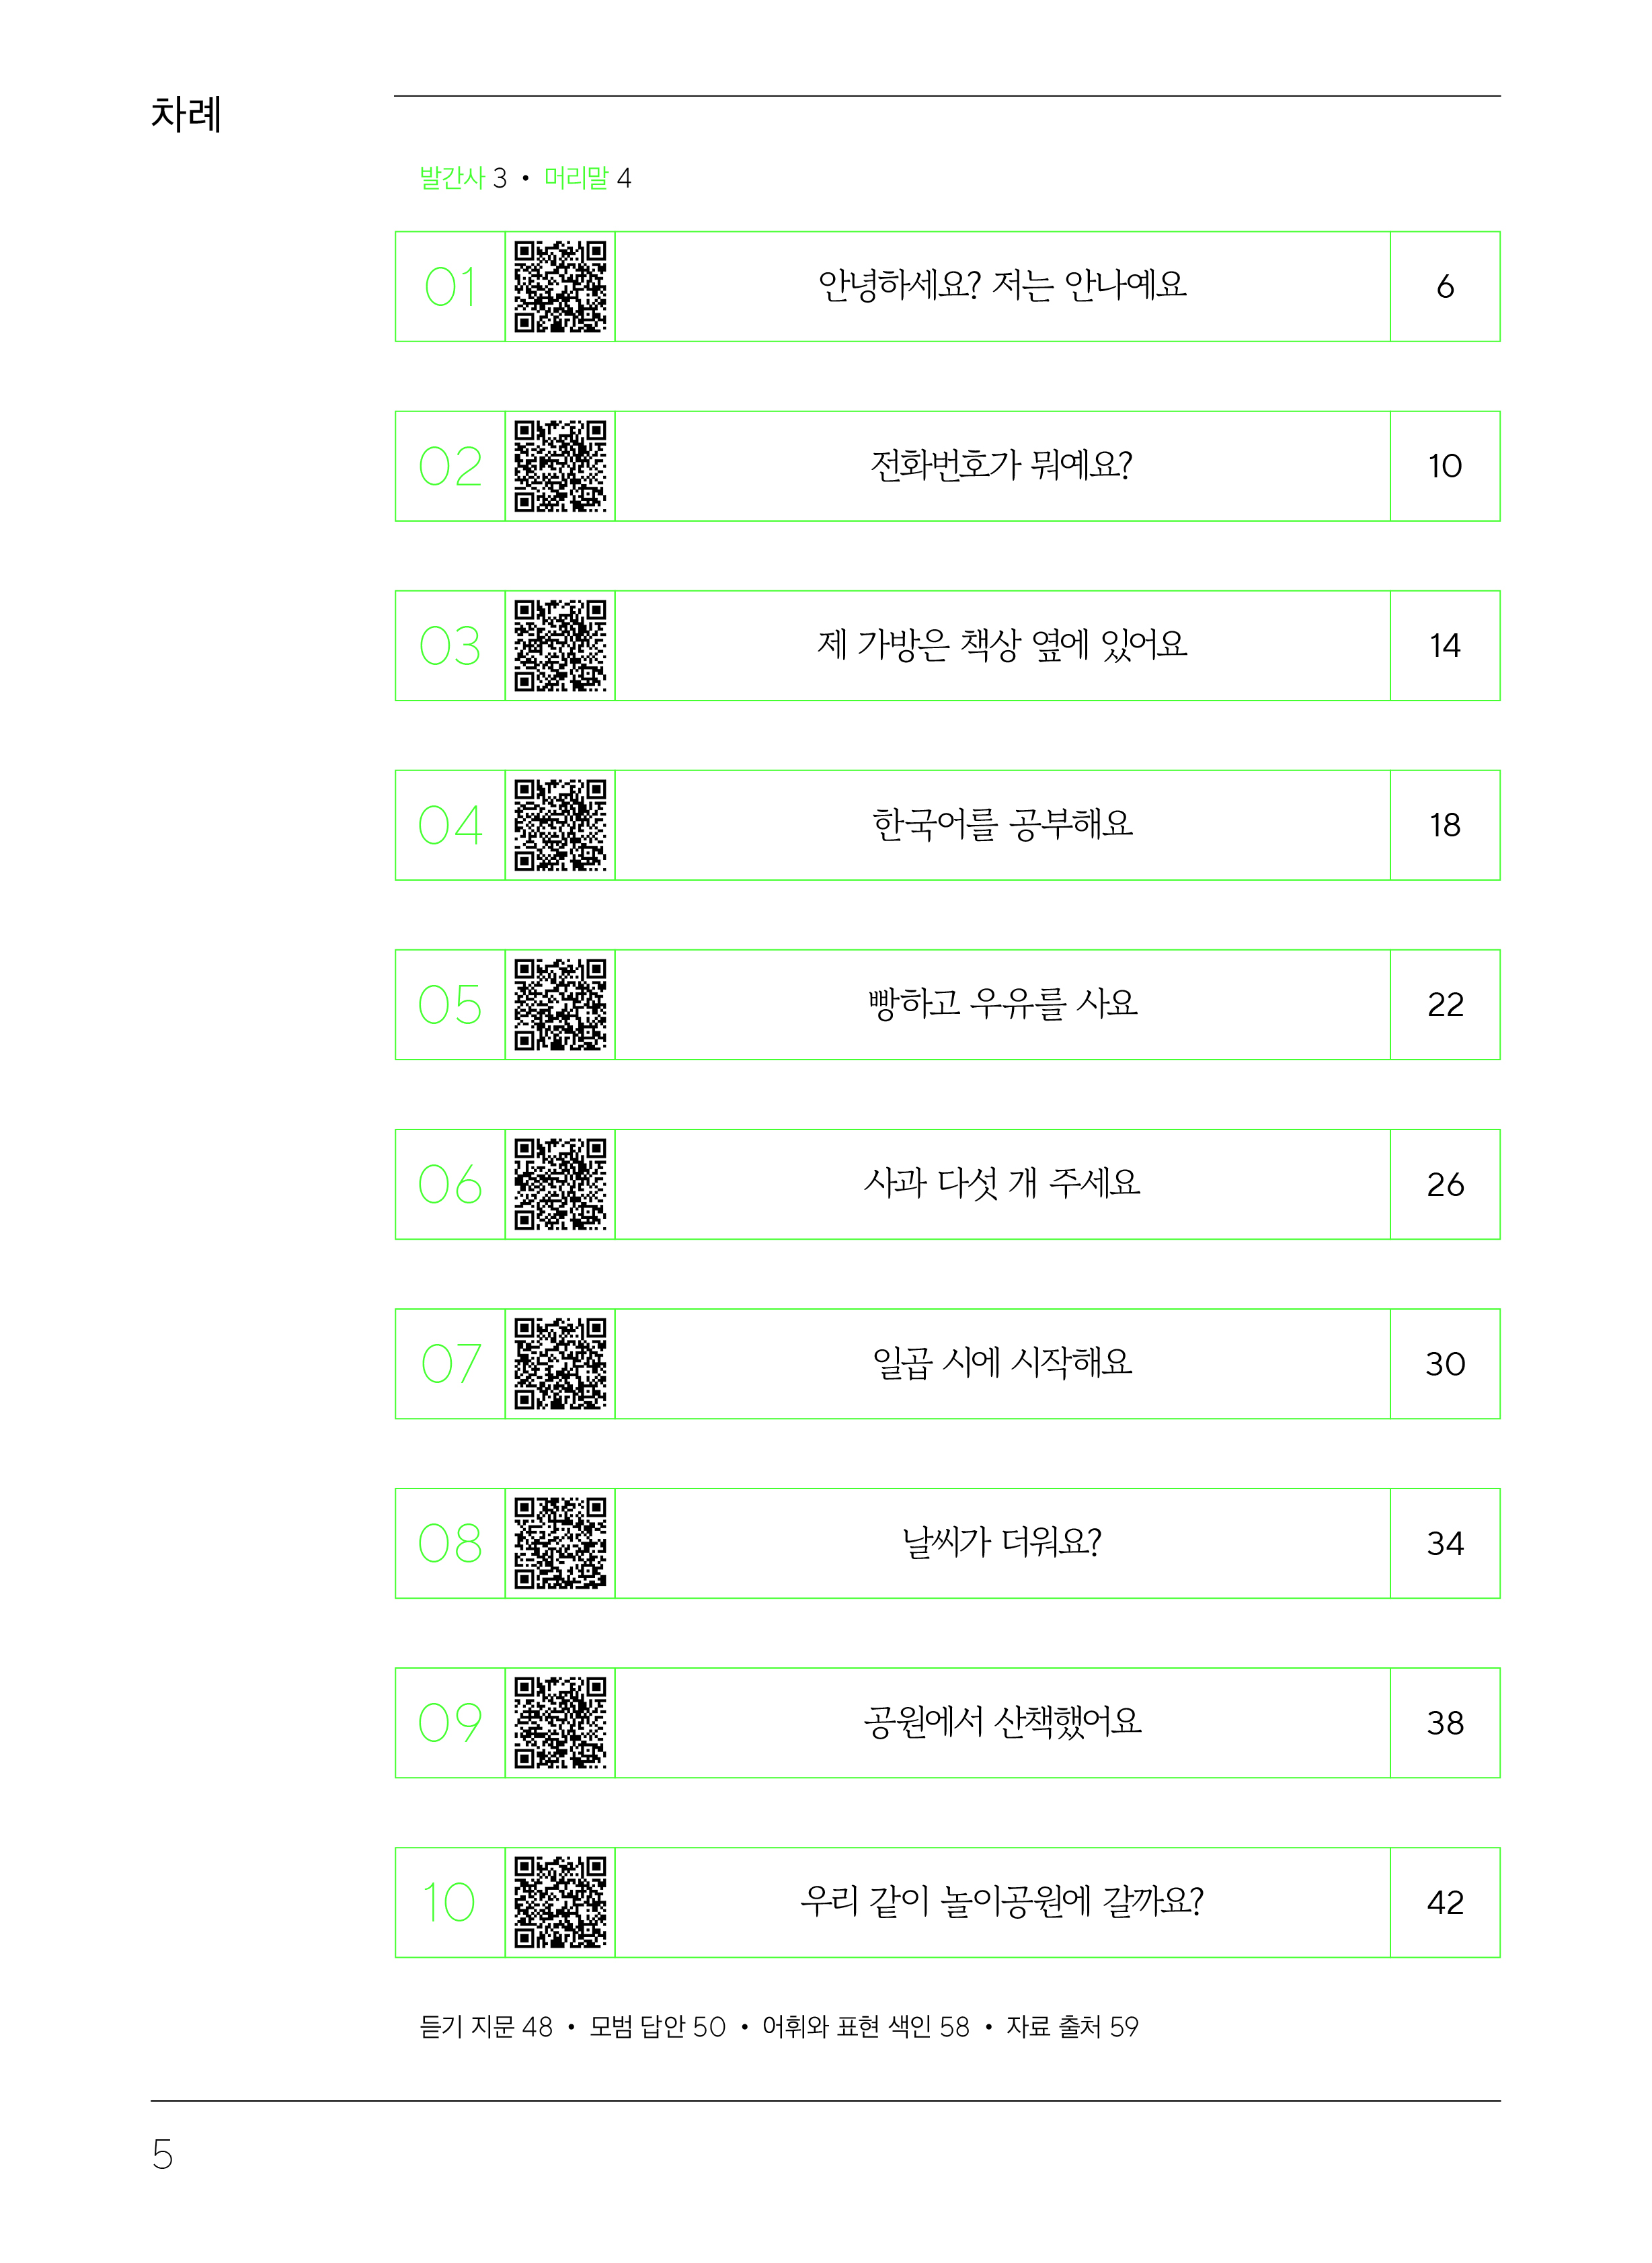Click the QR code for lesson 03
The image size is (1652, 2263).
point(560,645)
